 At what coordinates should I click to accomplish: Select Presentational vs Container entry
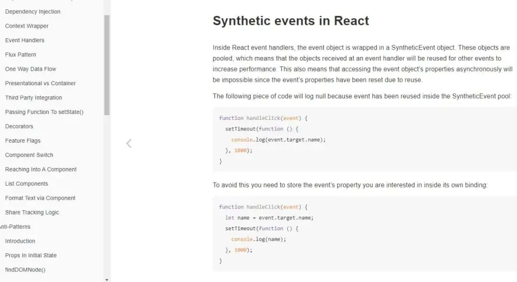click(x=40, y=83)
